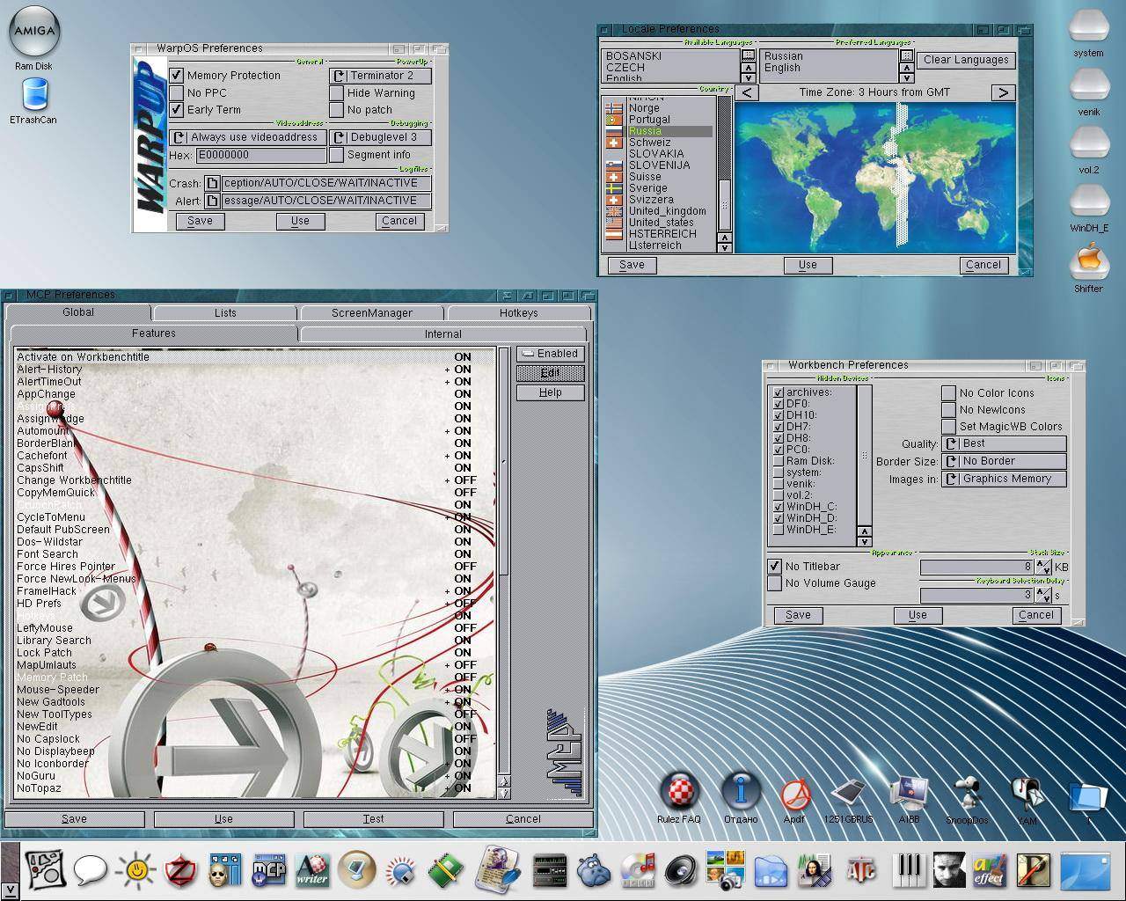
Task: Open the Mona Lisa picture dock icon
Action: (814, 871)
